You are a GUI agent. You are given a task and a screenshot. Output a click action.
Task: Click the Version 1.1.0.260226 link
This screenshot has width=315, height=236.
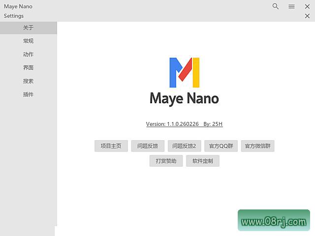tap(172, 124)
